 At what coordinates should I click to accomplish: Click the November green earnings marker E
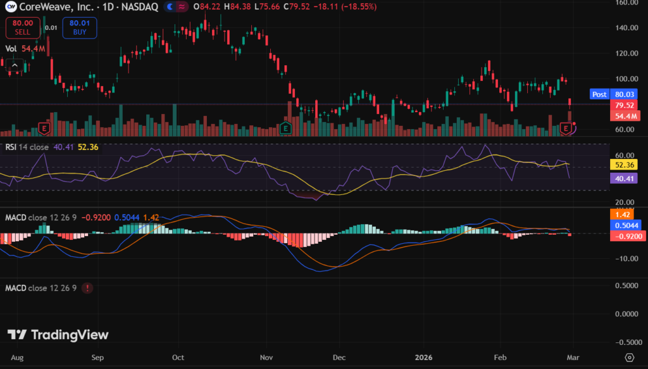coord(285,128)
